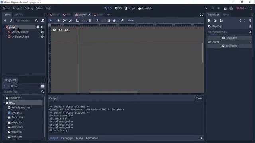Screen dimensions: 255x143
Task: Stop the running scene
Action: (218, 8)
